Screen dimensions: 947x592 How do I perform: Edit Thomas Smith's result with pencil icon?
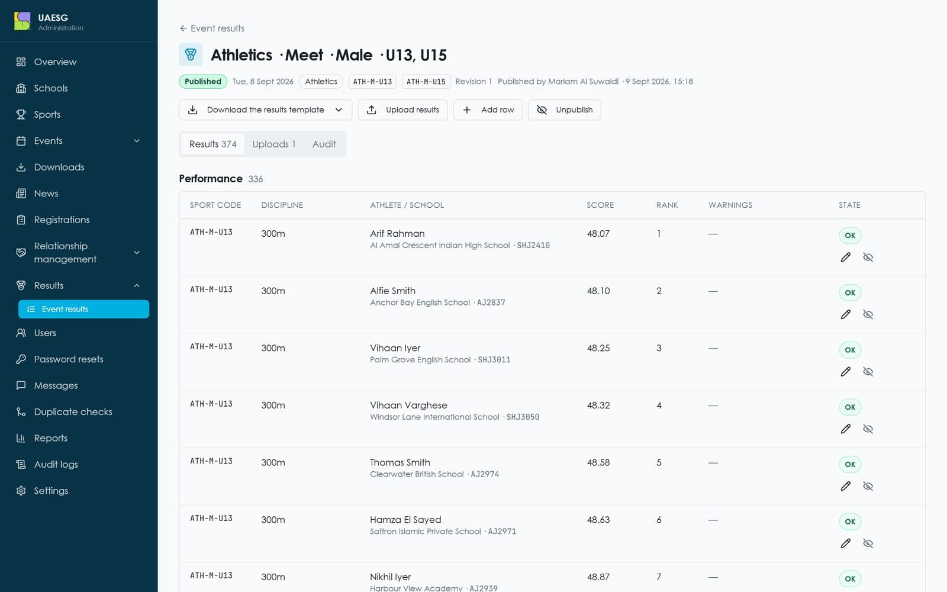[845, 486]
